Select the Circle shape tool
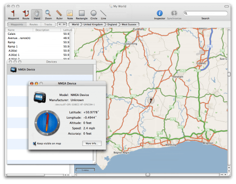Image resolution: width=236 pixels, height=184 pixels. click(x=93, y=15)
